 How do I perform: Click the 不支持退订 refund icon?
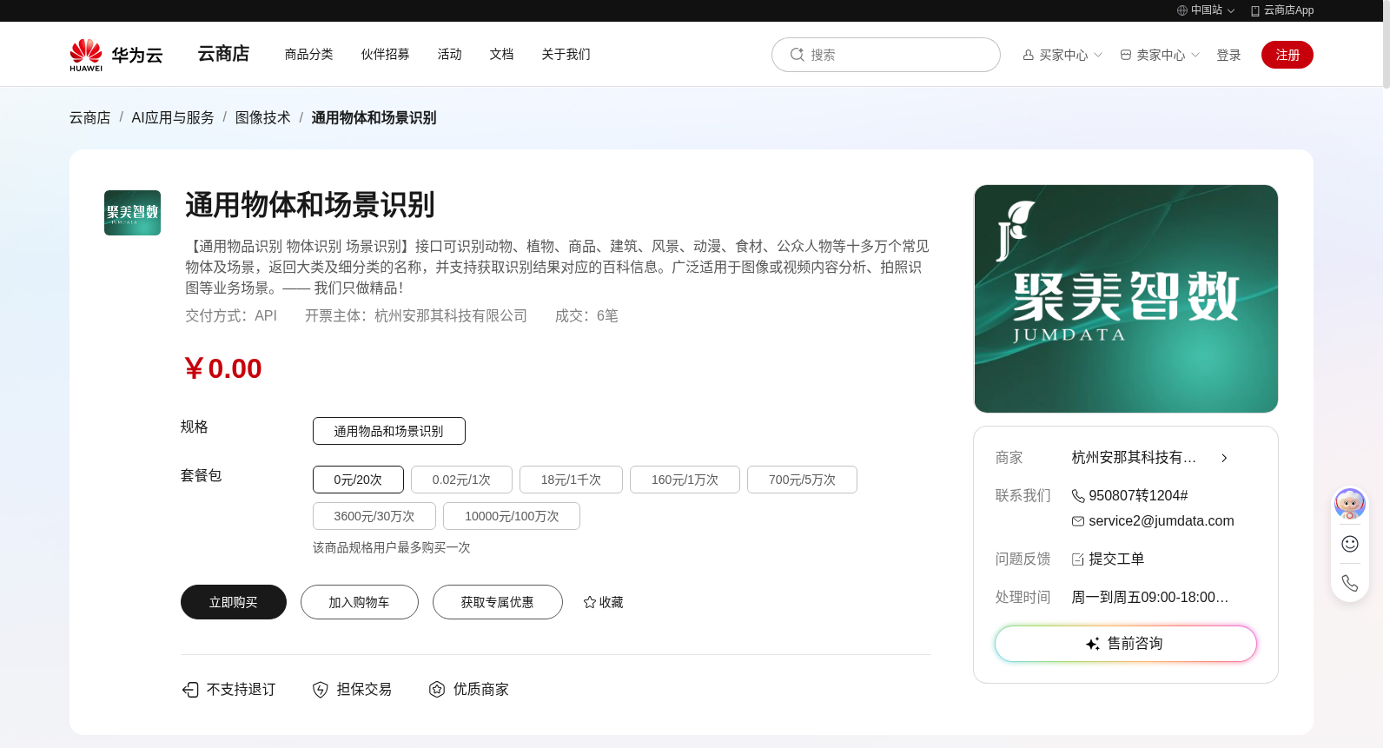click(190, 690)
